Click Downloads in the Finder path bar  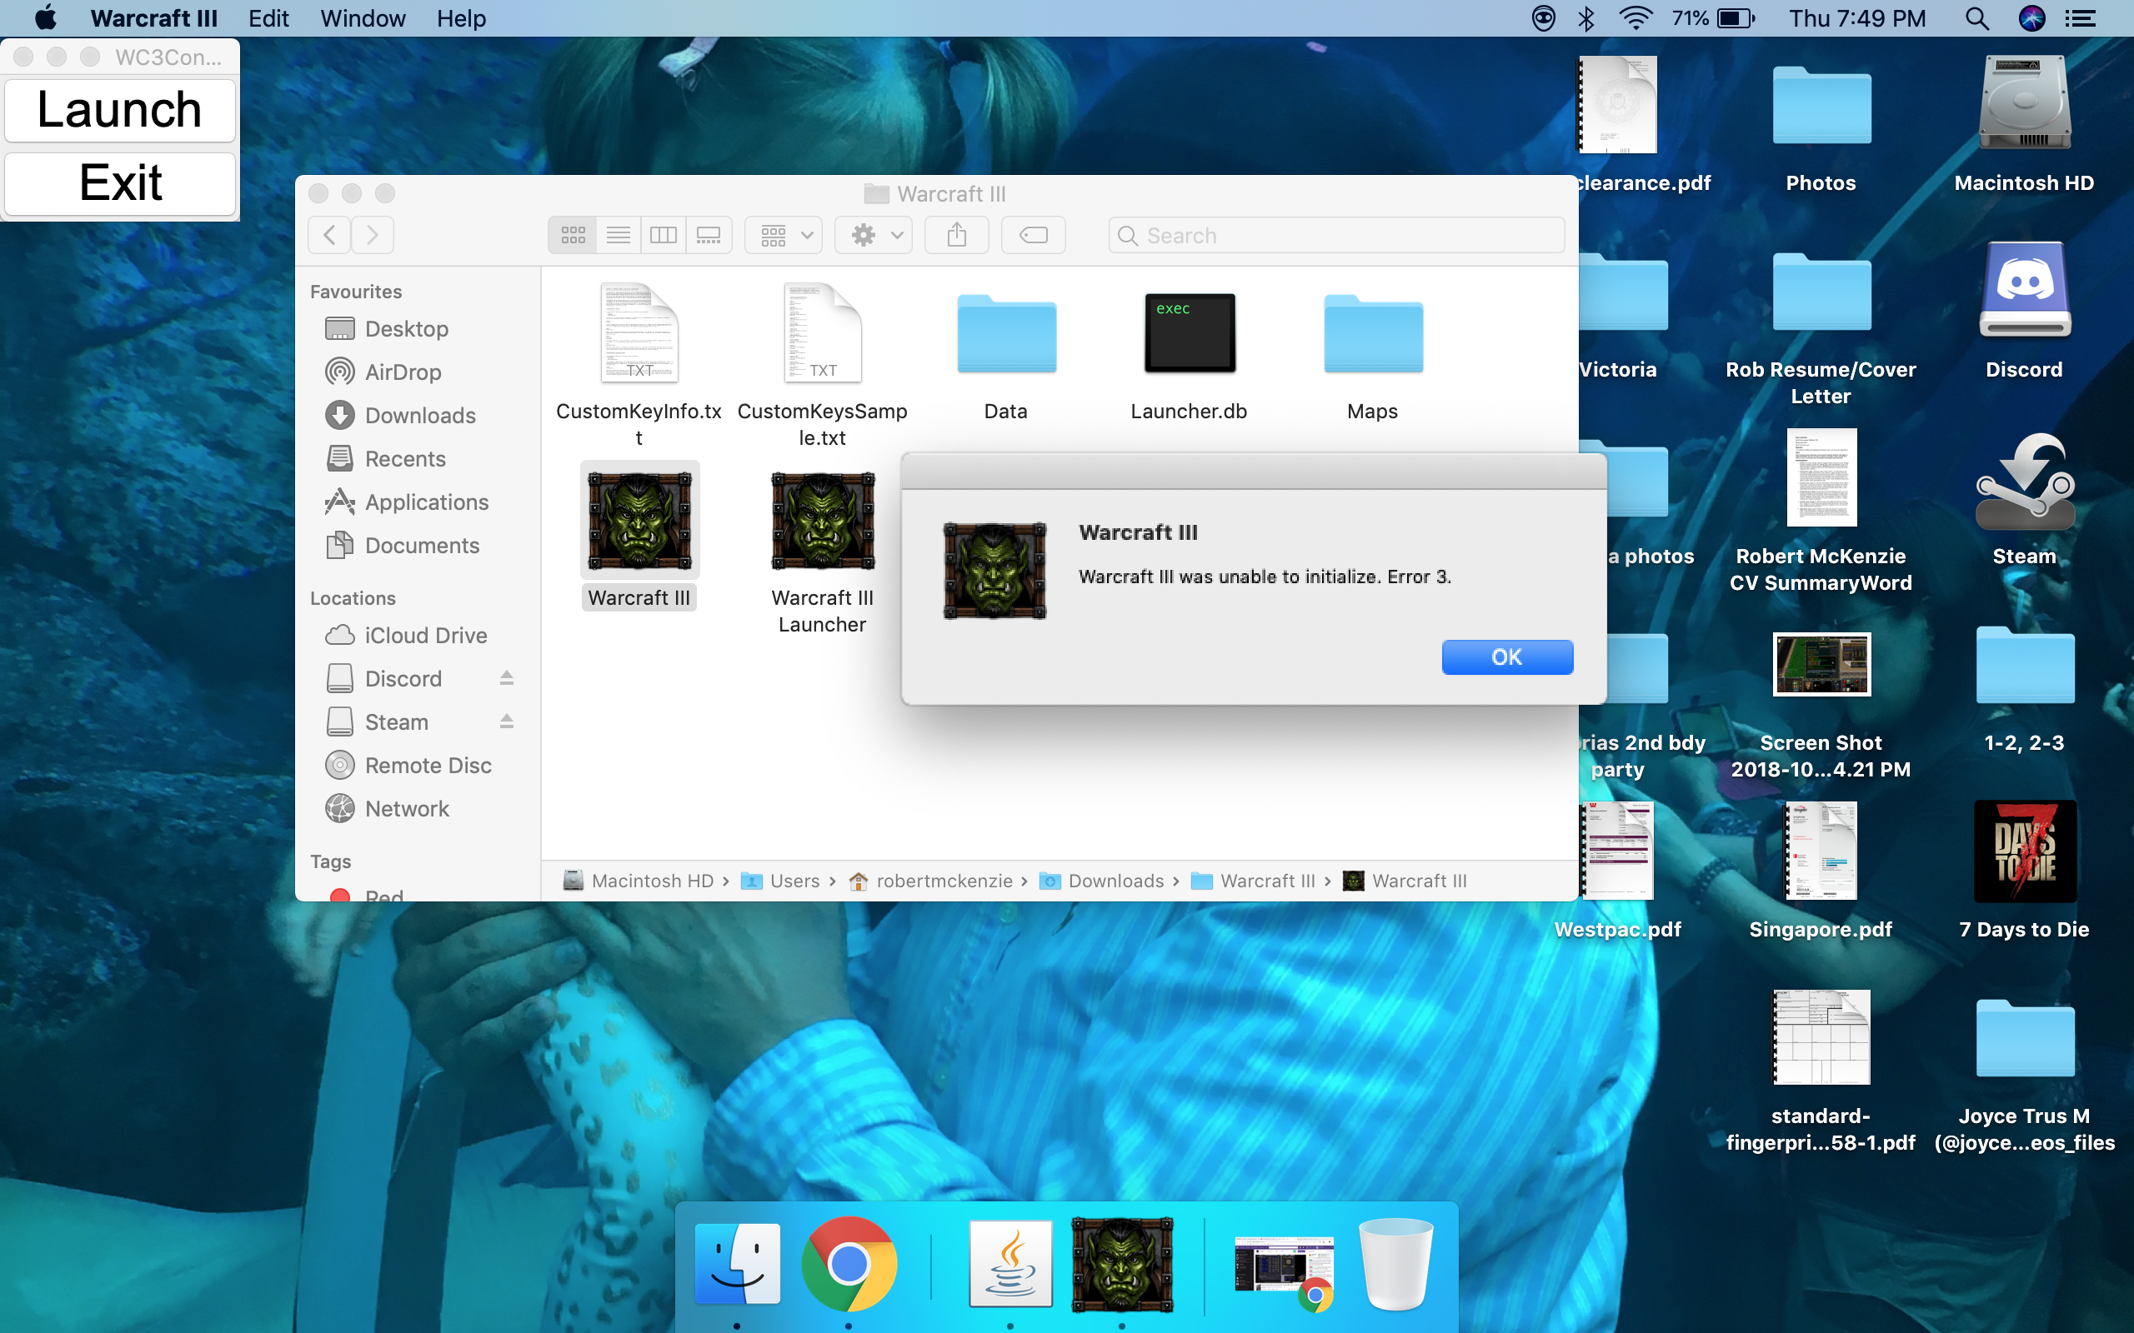[1101, 881]
